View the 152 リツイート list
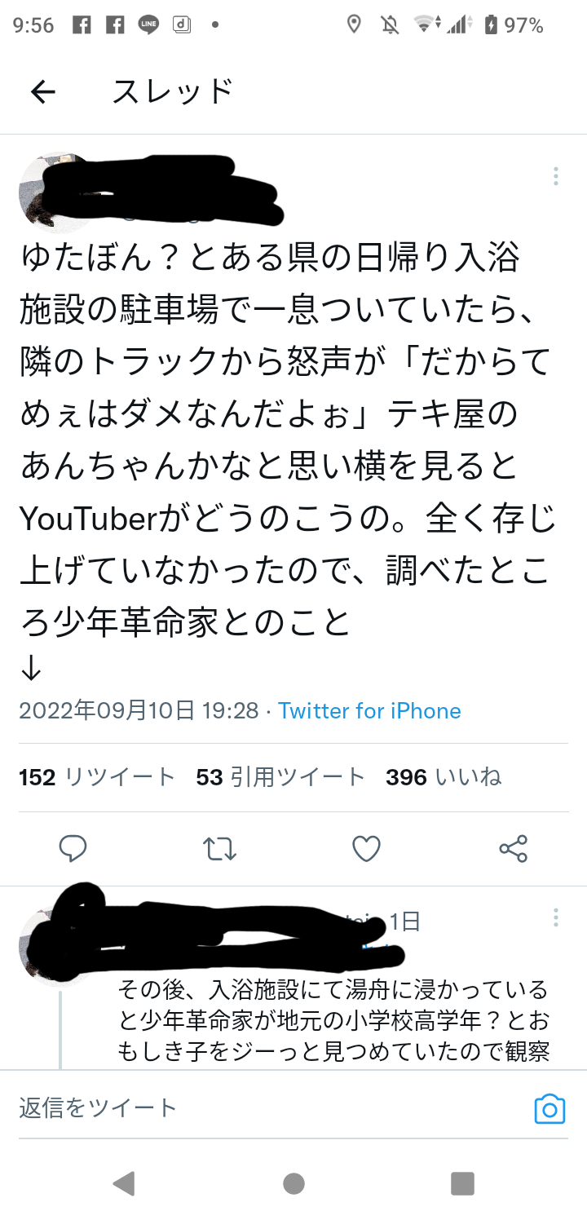Screen dimensions: 587x1220 97,777
